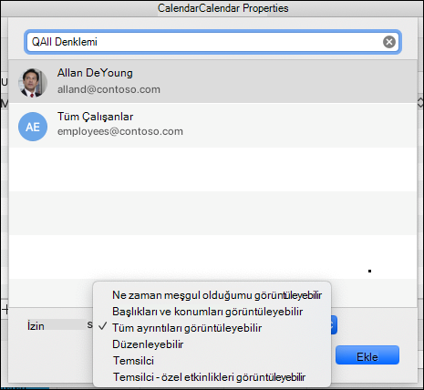Screen dimensions: 424x390
Task: Clear the search field with the X icon
Action: (x=389, y=42)
